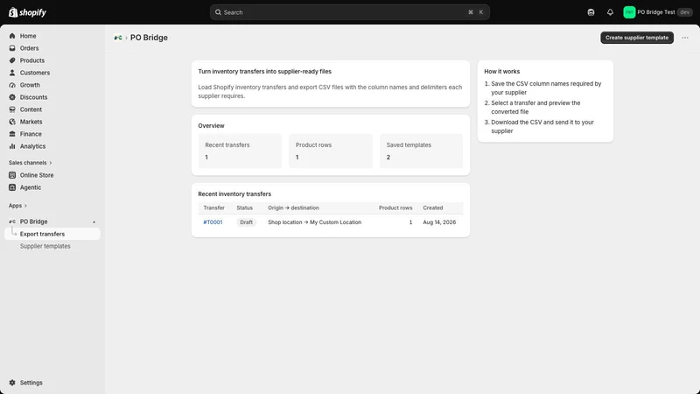700x394 pixels.
Task: Select the Online Store channel icon
Action: (12, 175)
